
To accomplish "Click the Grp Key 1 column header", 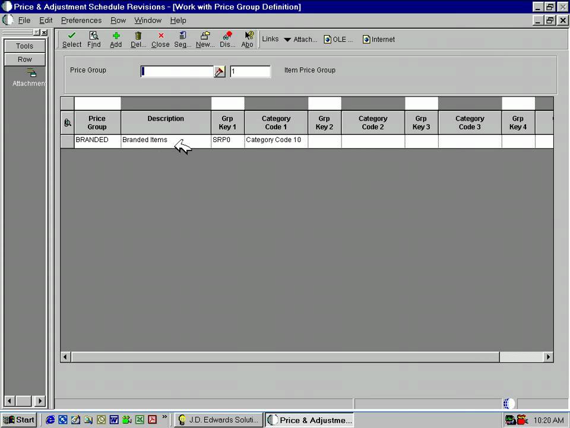I will (x=227, y=122).
